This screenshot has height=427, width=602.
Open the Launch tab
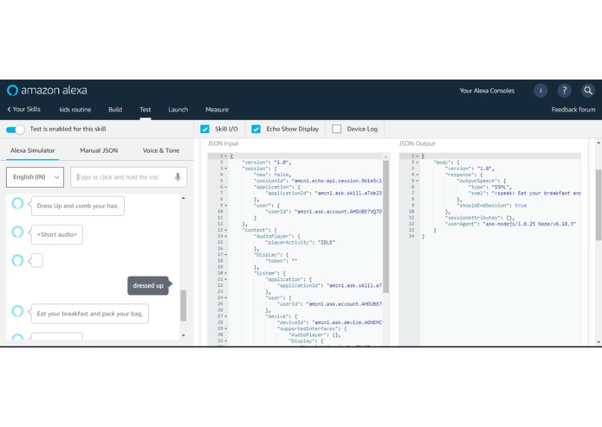click(x=178, y=110)
